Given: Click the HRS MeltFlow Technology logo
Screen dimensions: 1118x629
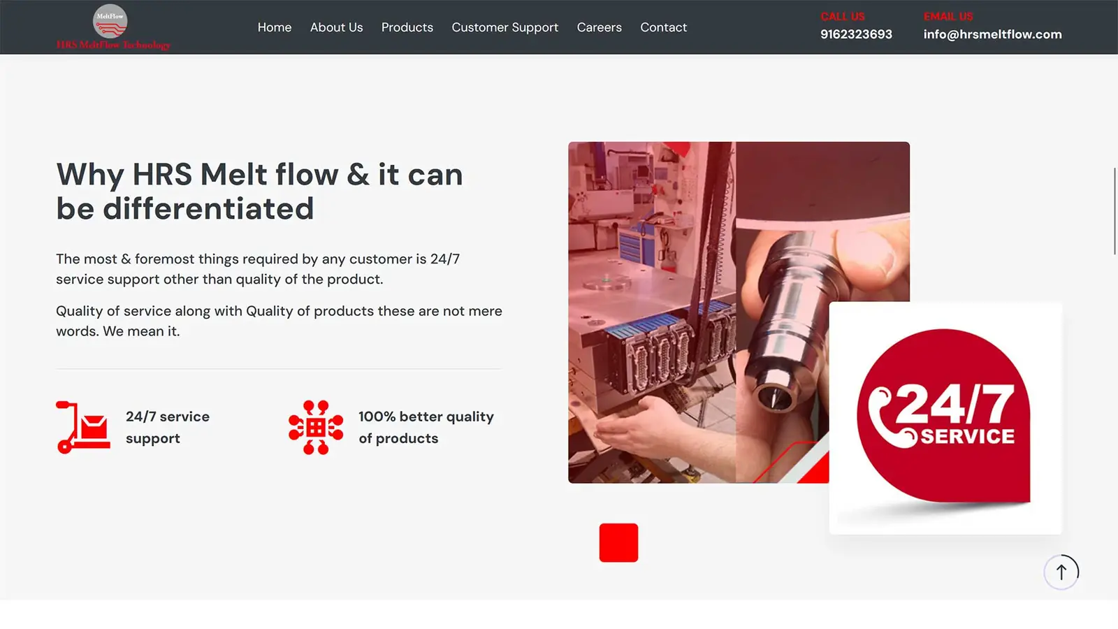Looking at the screenshot, I should click(113, 27).
